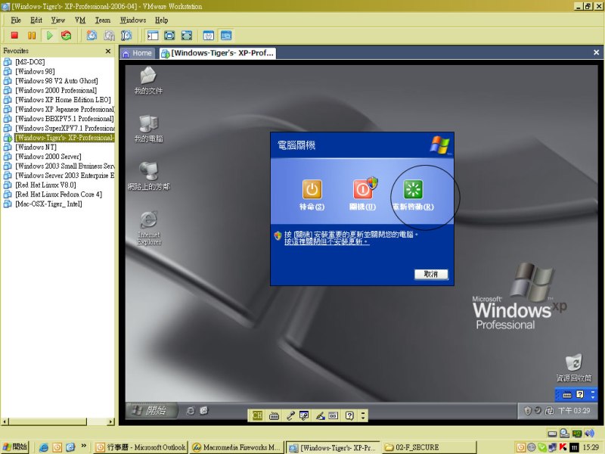Select Network Neighborhood (網路上的芳鄰) desktop icon
This screenshot has height=454, width=605.
pos(148,176)
